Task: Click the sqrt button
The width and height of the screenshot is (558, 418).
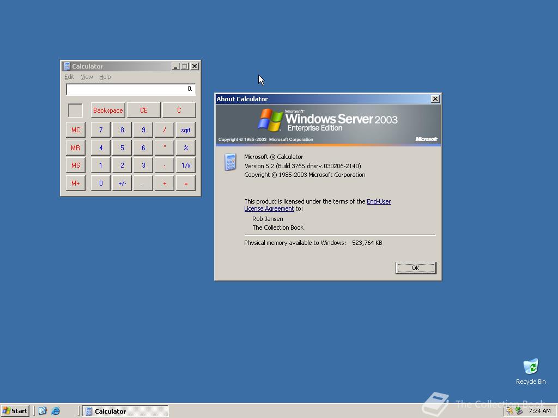Action: (x=186, y=130)
